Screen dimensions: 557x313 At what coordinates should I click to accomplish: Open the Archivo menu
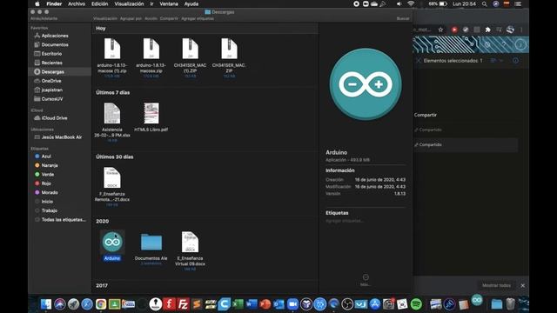coord(77,3)
